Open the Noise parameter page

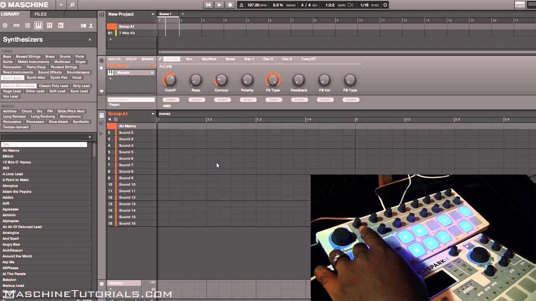[x=230, y=59]
